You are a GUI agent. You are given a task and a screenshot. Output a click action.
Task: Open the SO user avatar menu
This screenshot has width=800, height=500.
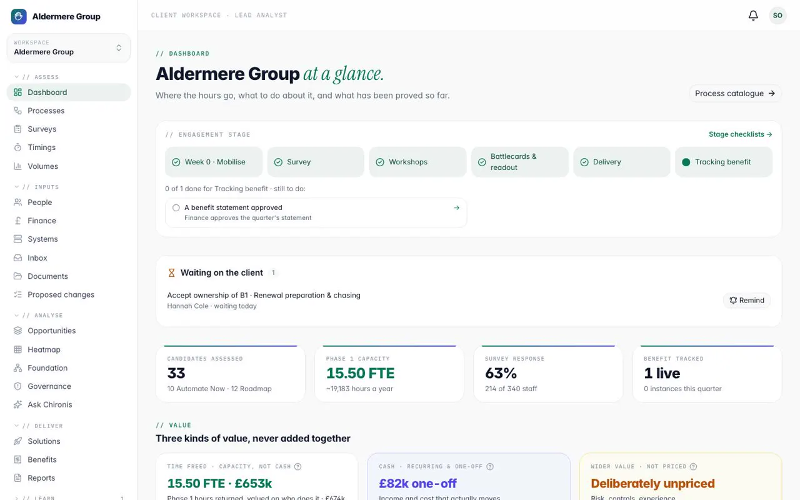coord(777,16)
